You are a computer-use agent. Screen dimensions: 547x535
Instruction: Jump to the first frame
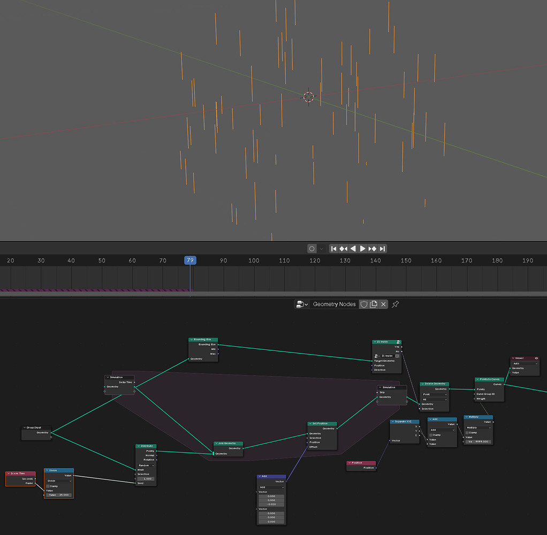pyautogui.click(x=334, y=249)
